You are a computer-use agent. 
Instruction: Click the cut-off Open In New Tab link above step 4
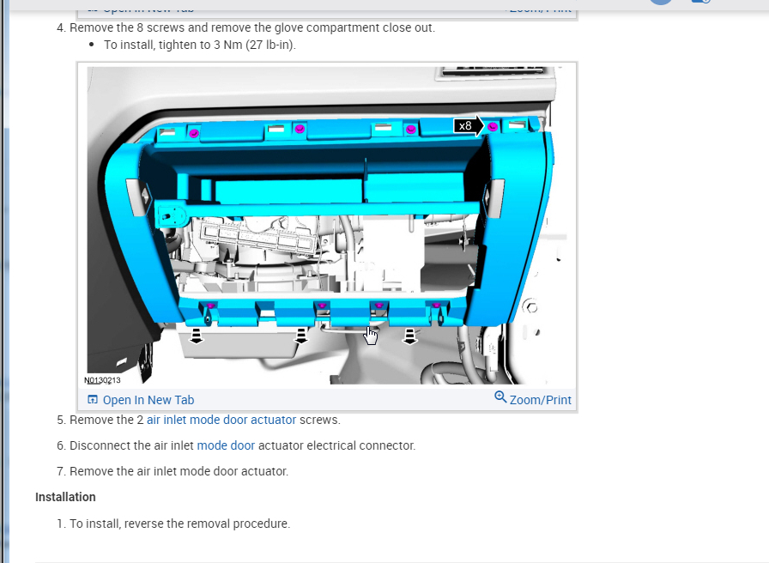pos(148,9)
